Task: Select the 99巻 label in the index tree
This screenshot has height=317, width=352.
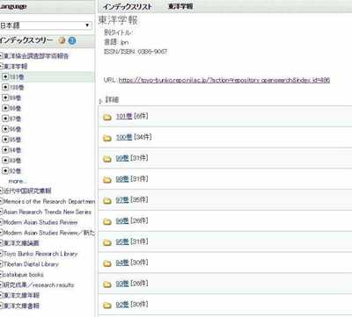Action: [x=15, y=97]
